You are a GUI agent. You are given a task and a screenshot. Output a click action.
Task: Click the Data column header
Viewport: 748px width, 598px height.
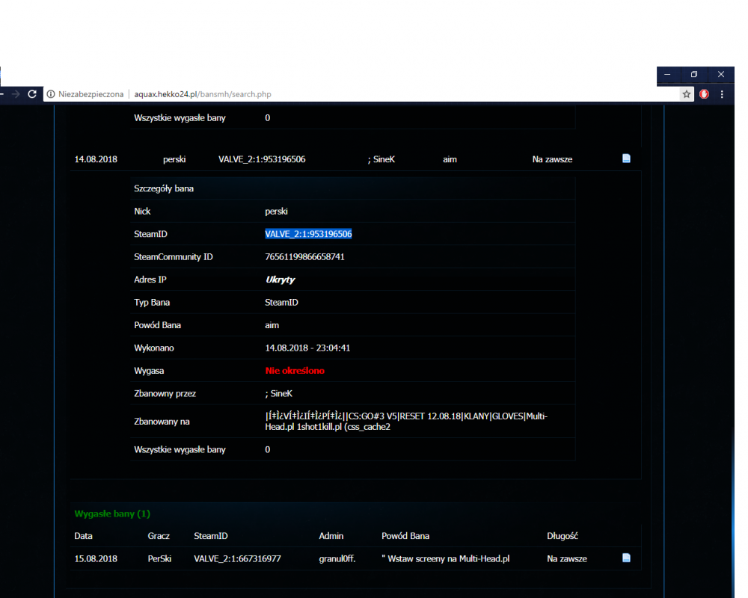(84, 536)
